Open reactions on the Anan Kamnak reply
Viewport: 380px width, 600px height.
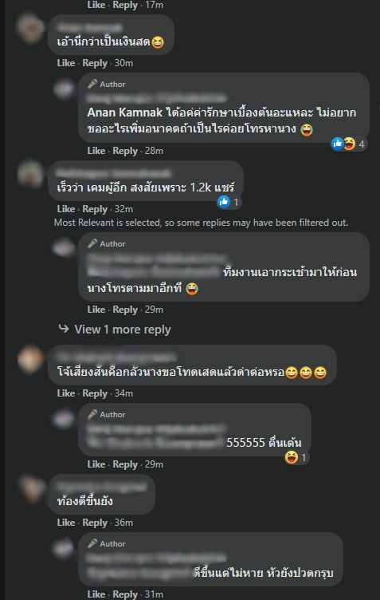tap(348, 144)
